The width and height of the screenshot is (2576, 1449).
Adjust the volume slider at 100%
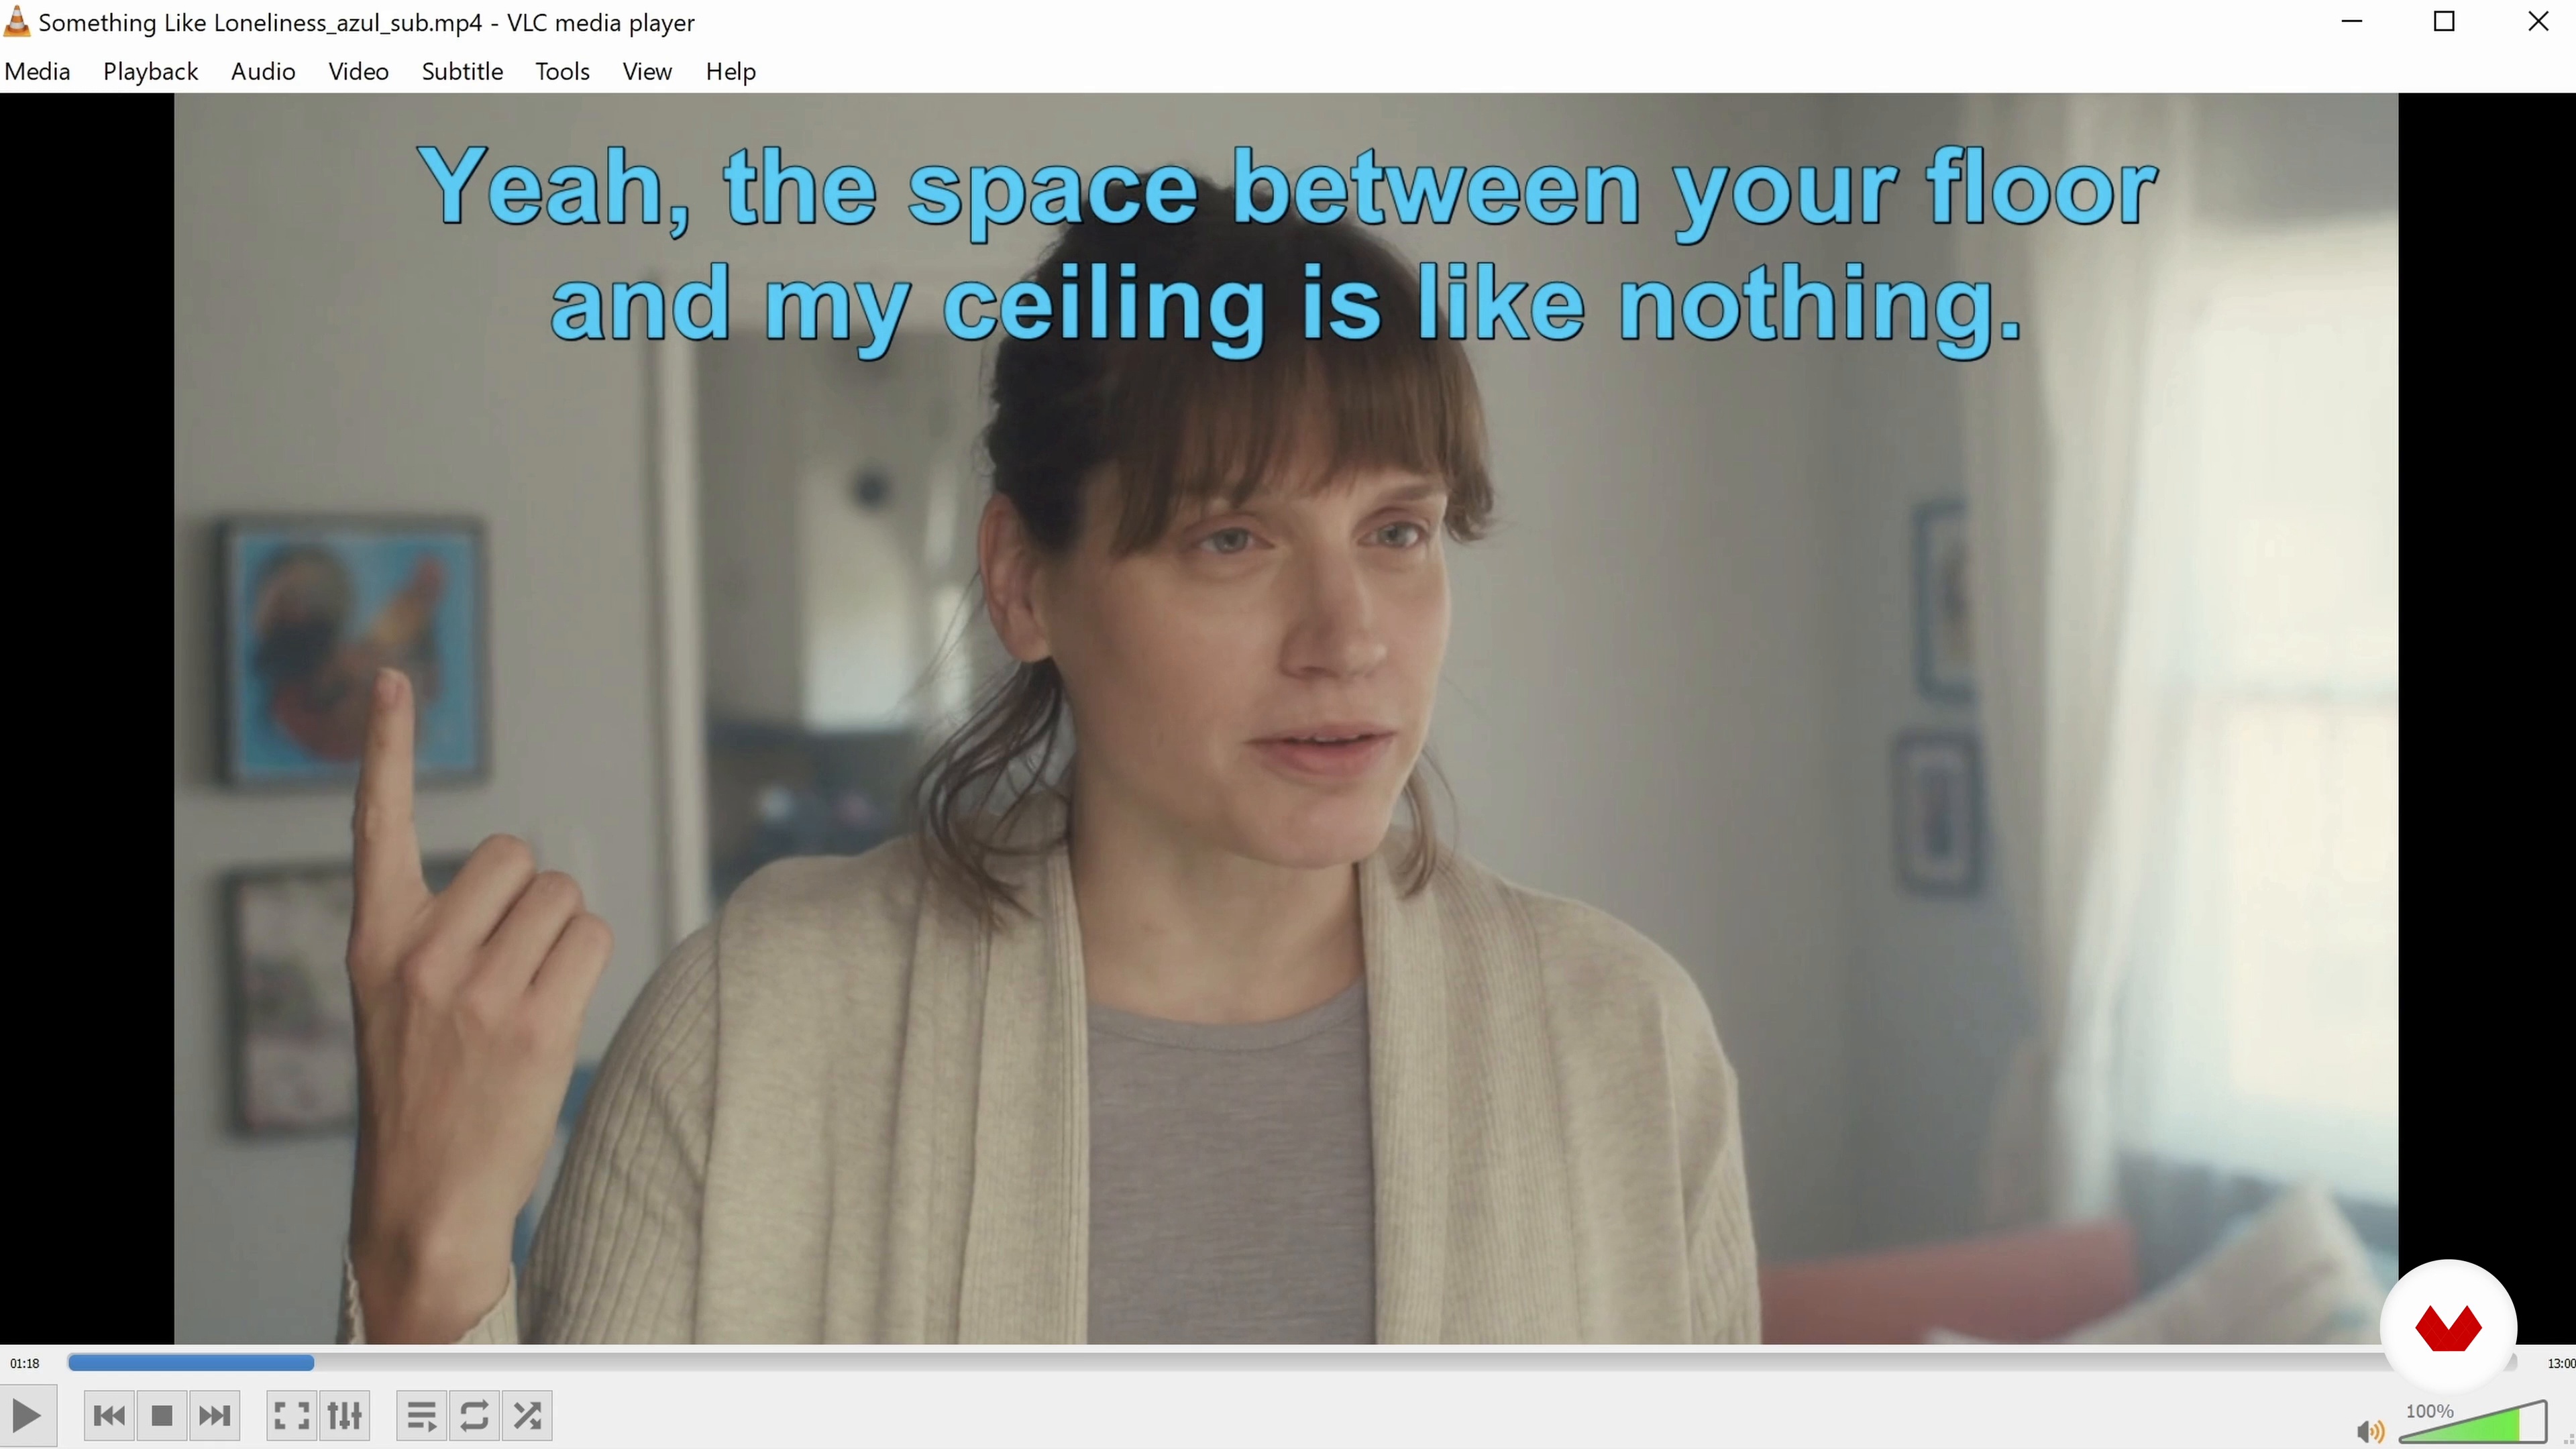(2472, 1422)
